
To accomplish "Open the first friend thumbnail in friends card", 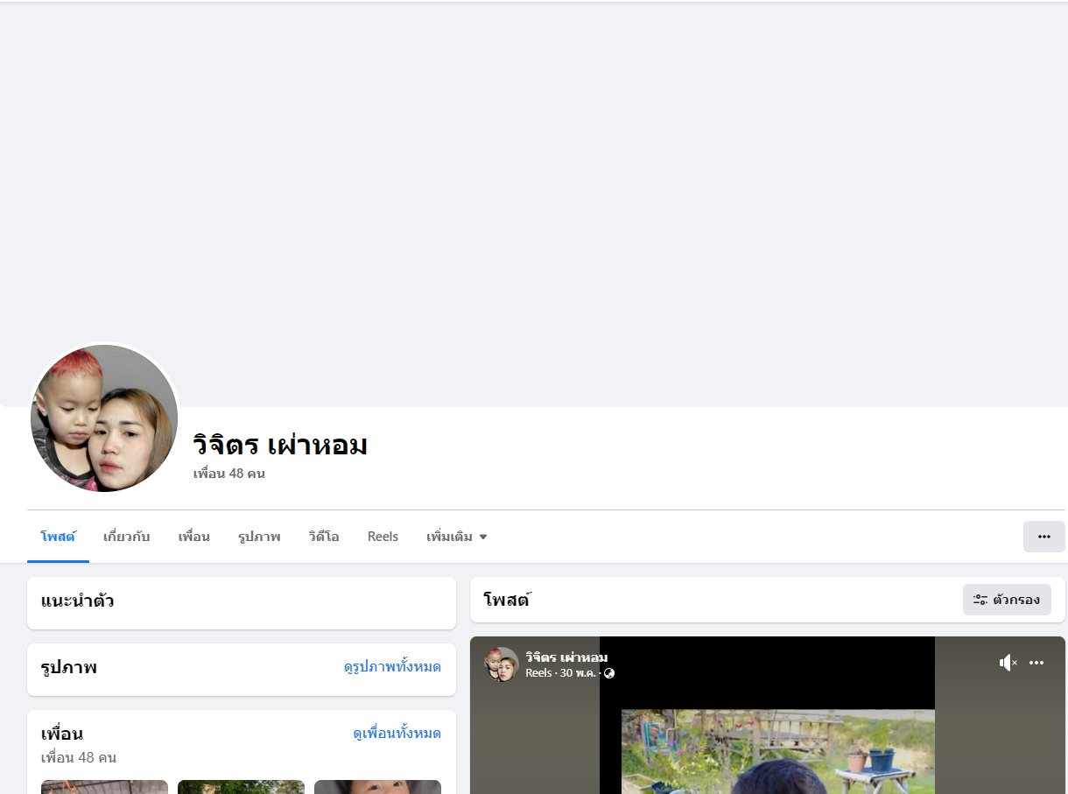I will tap(104, 787).
